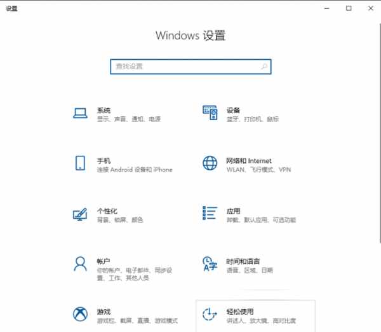Click the '语音、区域、日期' description
This screenshot has width=381, height=332.
pos(250,270)
